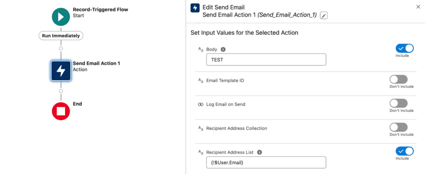Close the Edit Send Email panel
Viewport: 425px width, 174px height.
[x=418, y=7]
